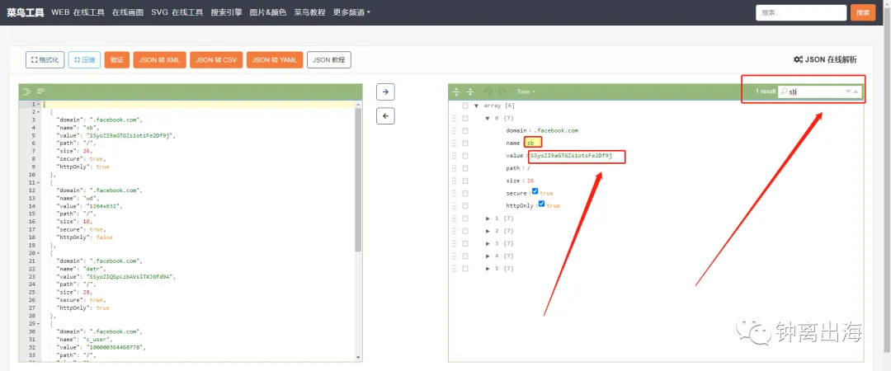
Task: Open action menu square of secure row
Action: (x=465, y=193)
